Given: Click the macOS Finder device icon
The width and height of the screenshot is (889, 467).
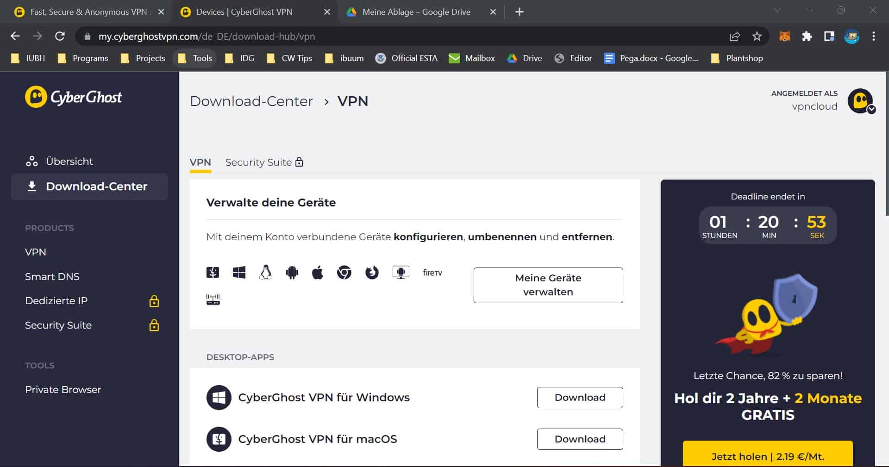Looking at the screenshot, I should coord(213,272).
